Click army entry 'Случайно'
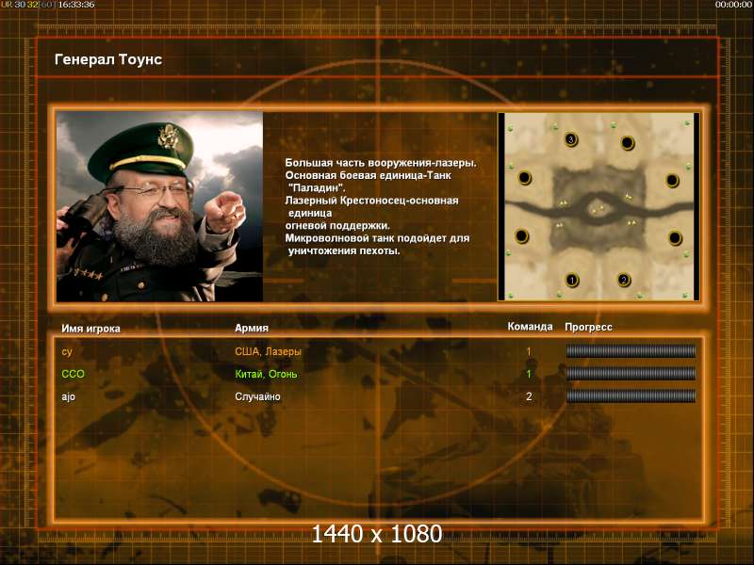 click(x=257, y=396)
